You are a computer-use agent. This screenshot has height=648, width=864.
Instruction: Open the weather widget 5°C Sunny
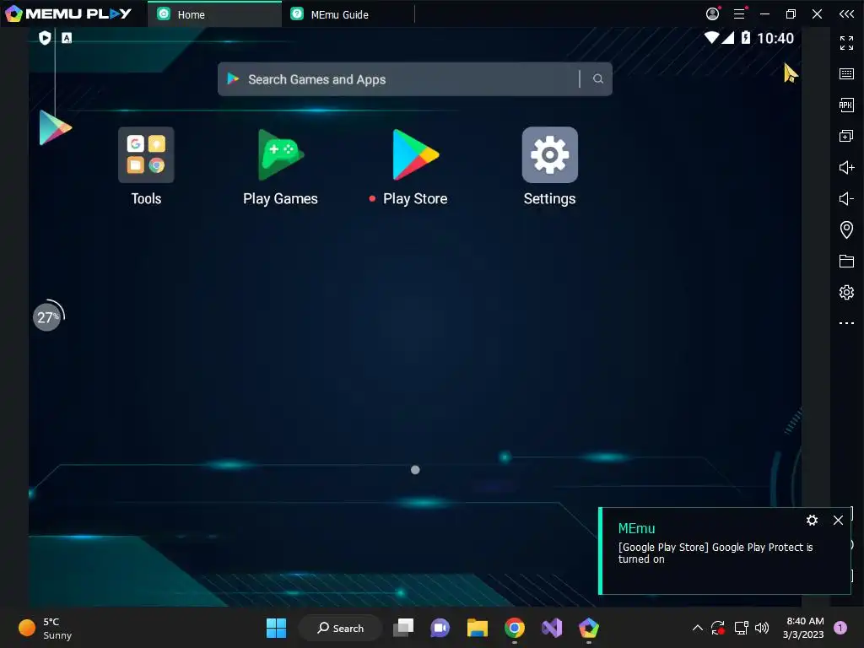46,628
